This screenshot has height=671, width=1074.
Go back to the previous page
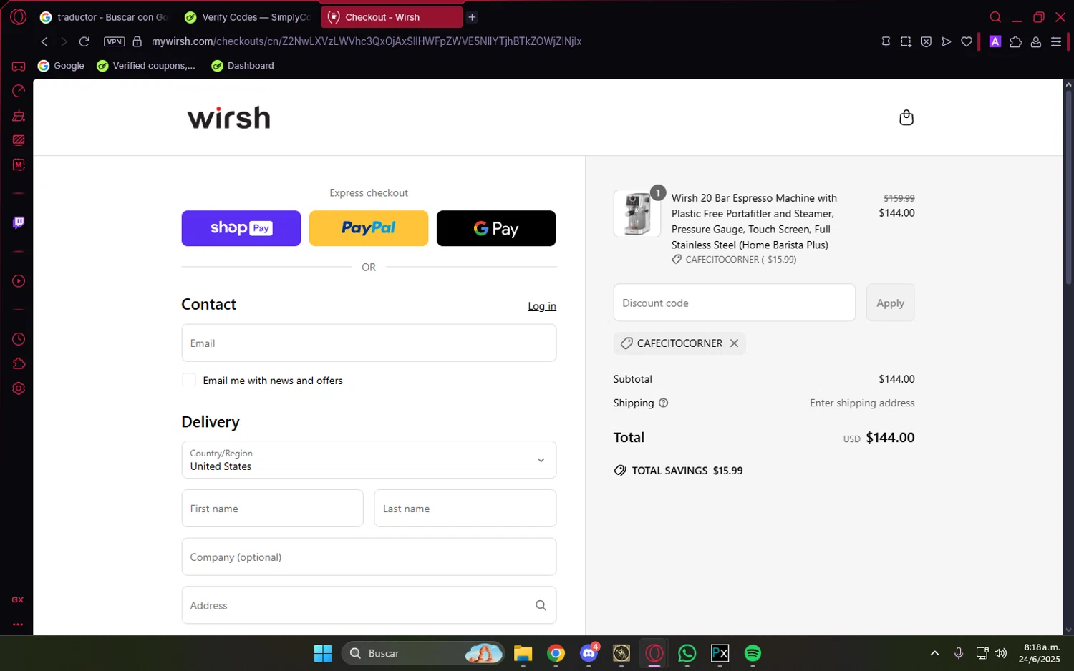(x=44, y=41)
